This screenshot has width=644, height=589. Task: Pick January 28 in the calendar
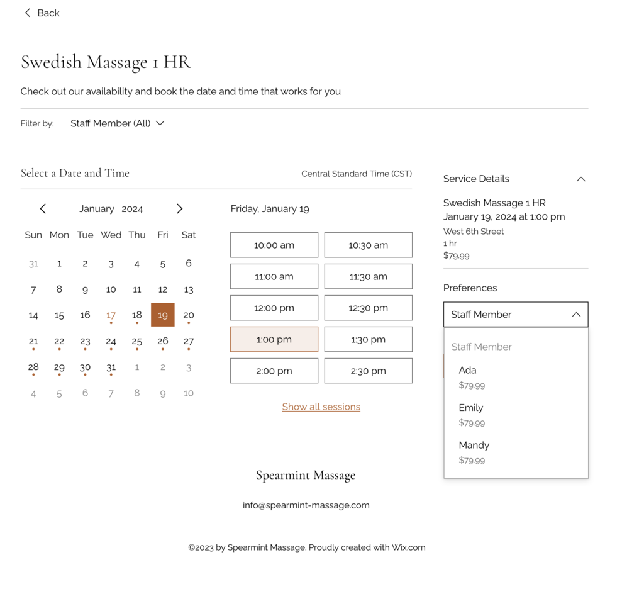[33, 367]
